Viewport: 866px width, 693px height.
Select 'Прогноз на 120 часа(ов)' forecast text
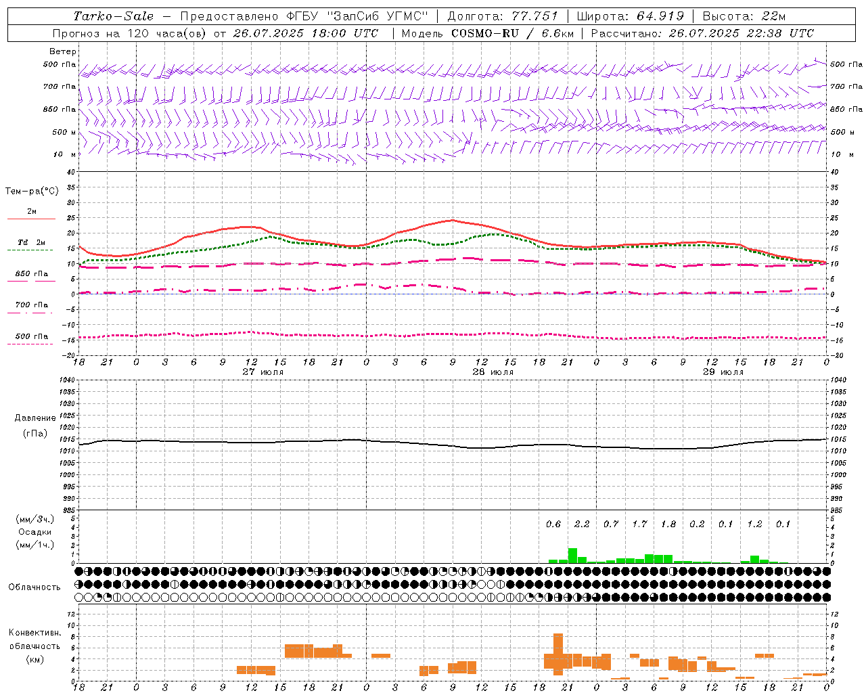[x=130, y=33]
